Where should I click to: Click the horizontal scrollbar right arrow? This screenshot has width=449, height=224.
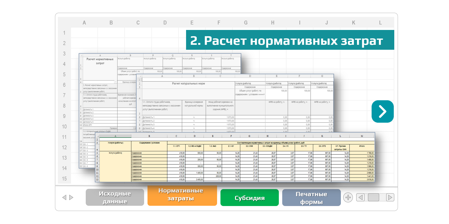[390, 197]
